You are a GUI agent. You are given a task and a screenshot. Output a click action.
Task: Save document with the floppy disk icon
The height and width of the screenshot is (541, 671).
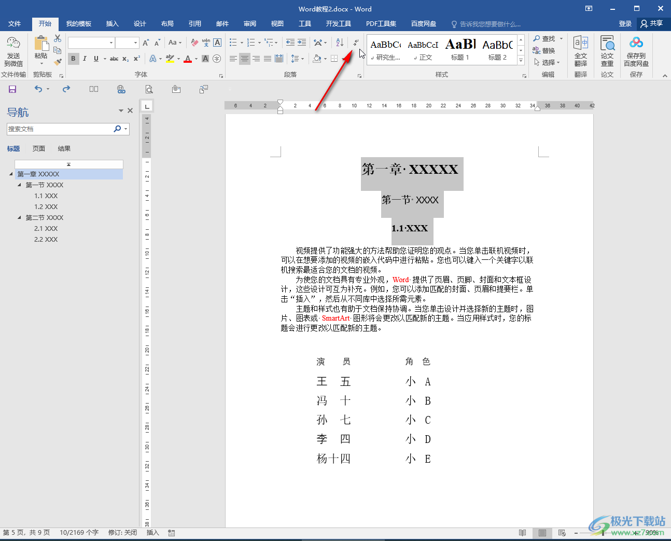12,89
